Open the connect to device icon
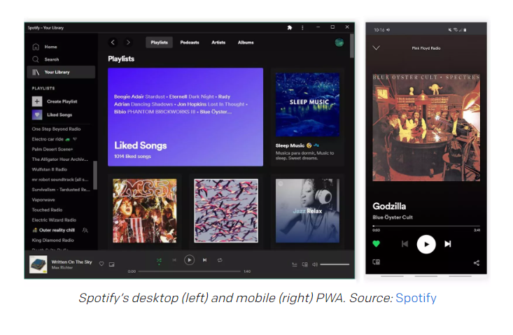 click(x=305, y=264)
